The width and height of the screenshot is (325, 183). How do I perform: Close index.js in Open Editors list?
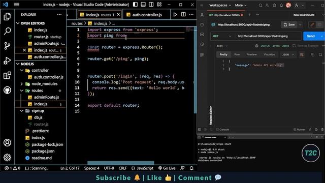coord(24,50)
